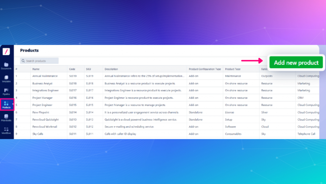Open the Revvcloud Quicksight product
The height and width of the screenshot is (184, 326).
click(46, 119)
